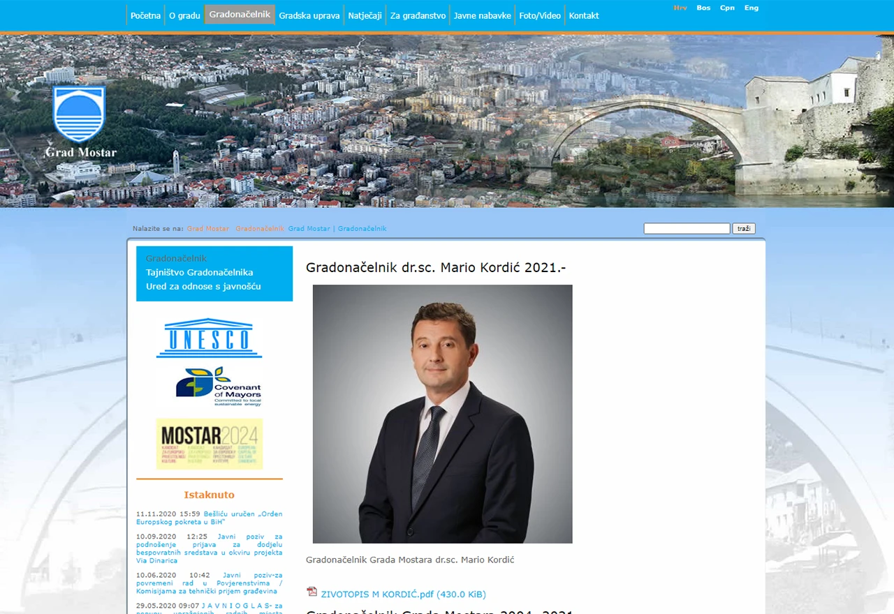Click the search text field
This screenshot has width=894, height=614.
[x=687, y=228]
